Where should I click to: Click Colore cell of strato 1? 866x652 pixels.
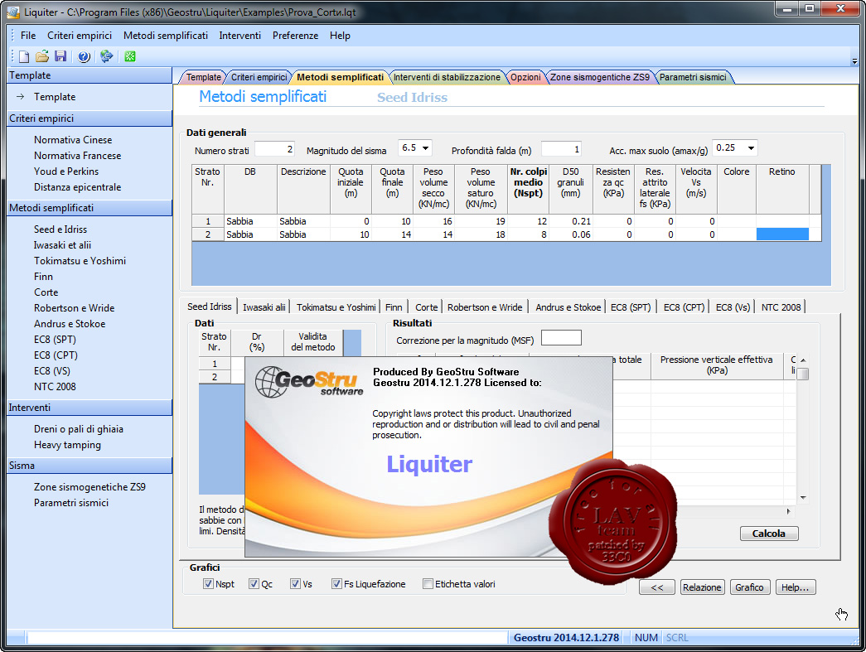pos(736,221)
